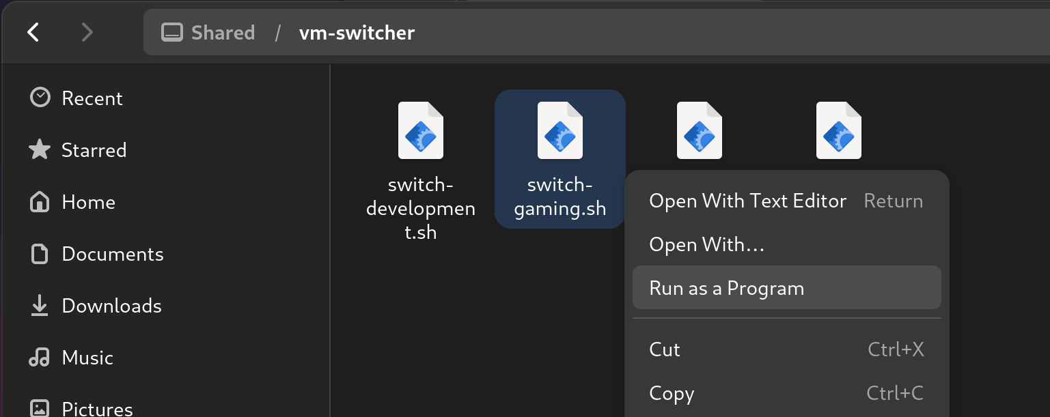
Task: Select Run as a Program
Action: (726, 288)
